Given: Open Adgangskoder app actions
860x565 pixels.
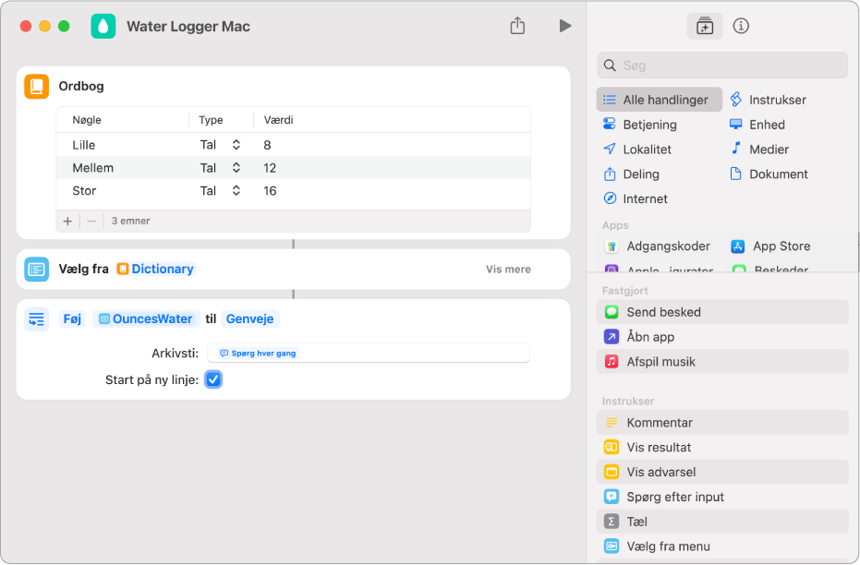Looking at the screenshot, I should click(x=657, y=246).
